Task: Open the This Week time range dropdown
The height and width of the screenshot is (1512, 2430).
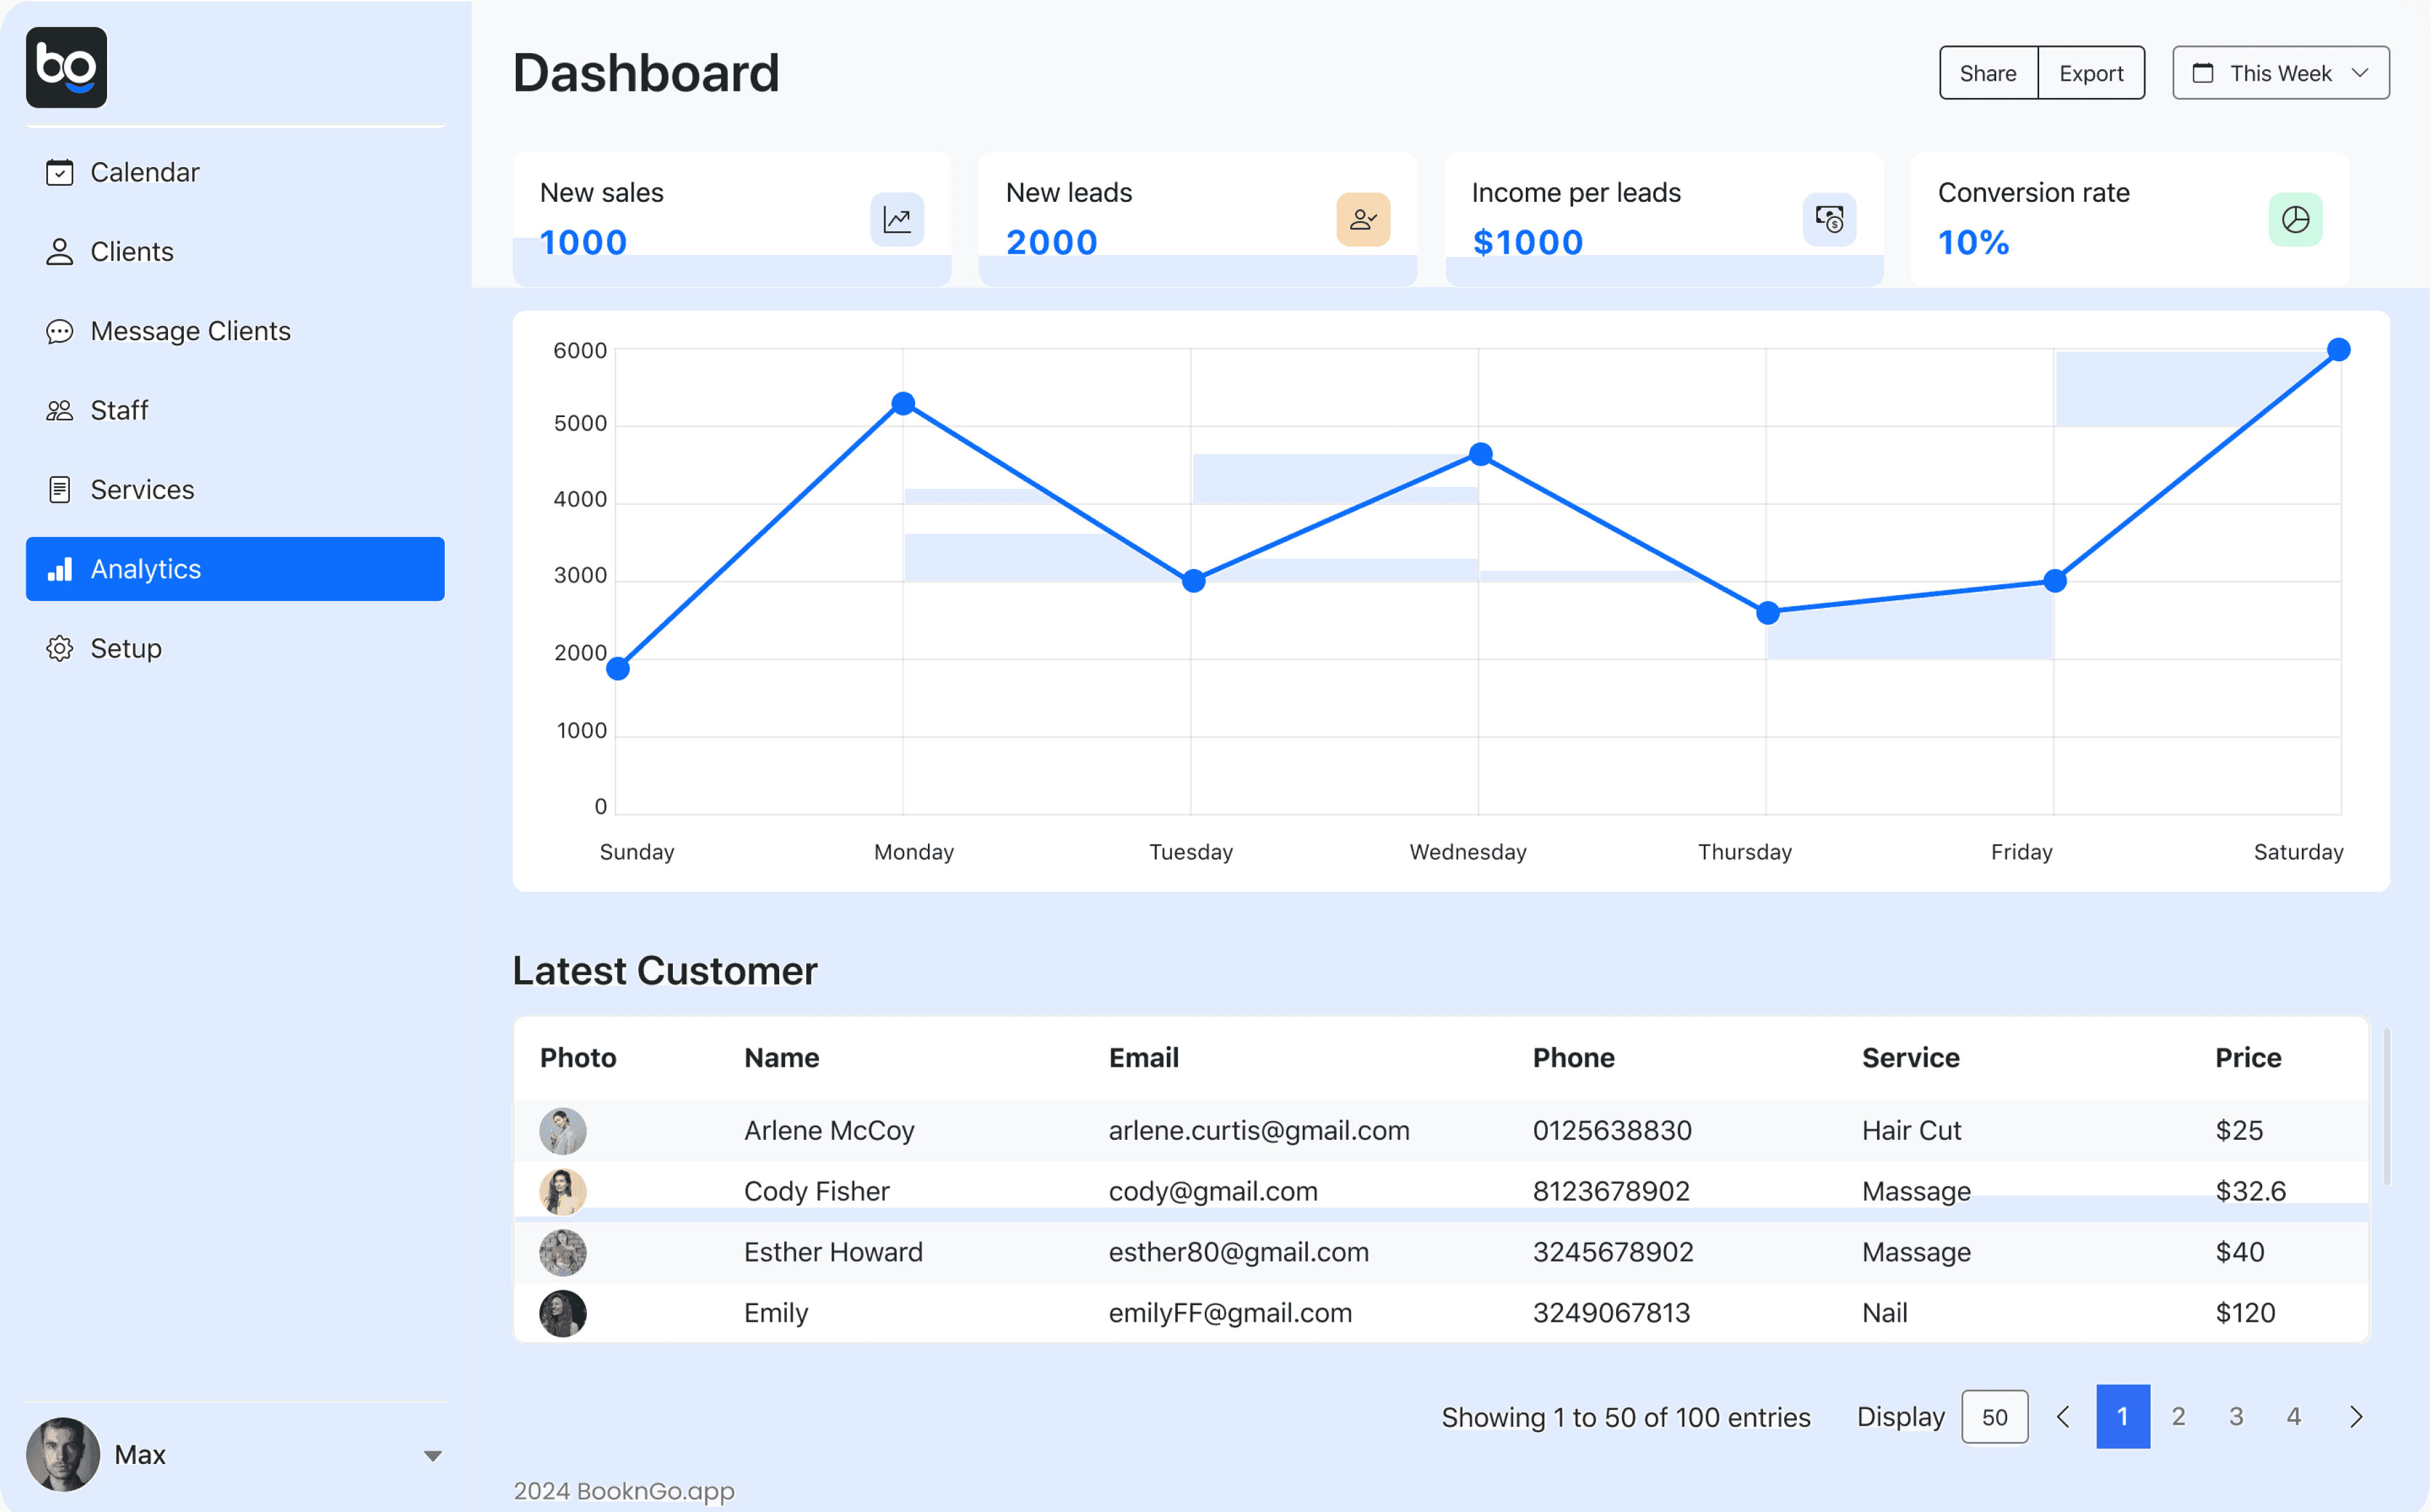Action: click(x=2280, y=72)
